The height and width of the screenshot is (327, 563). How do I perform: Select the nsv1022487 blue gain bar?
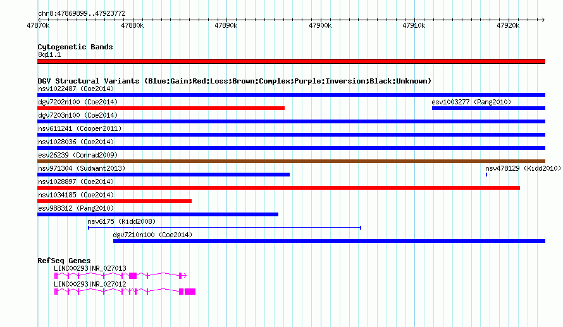[291, 95]
